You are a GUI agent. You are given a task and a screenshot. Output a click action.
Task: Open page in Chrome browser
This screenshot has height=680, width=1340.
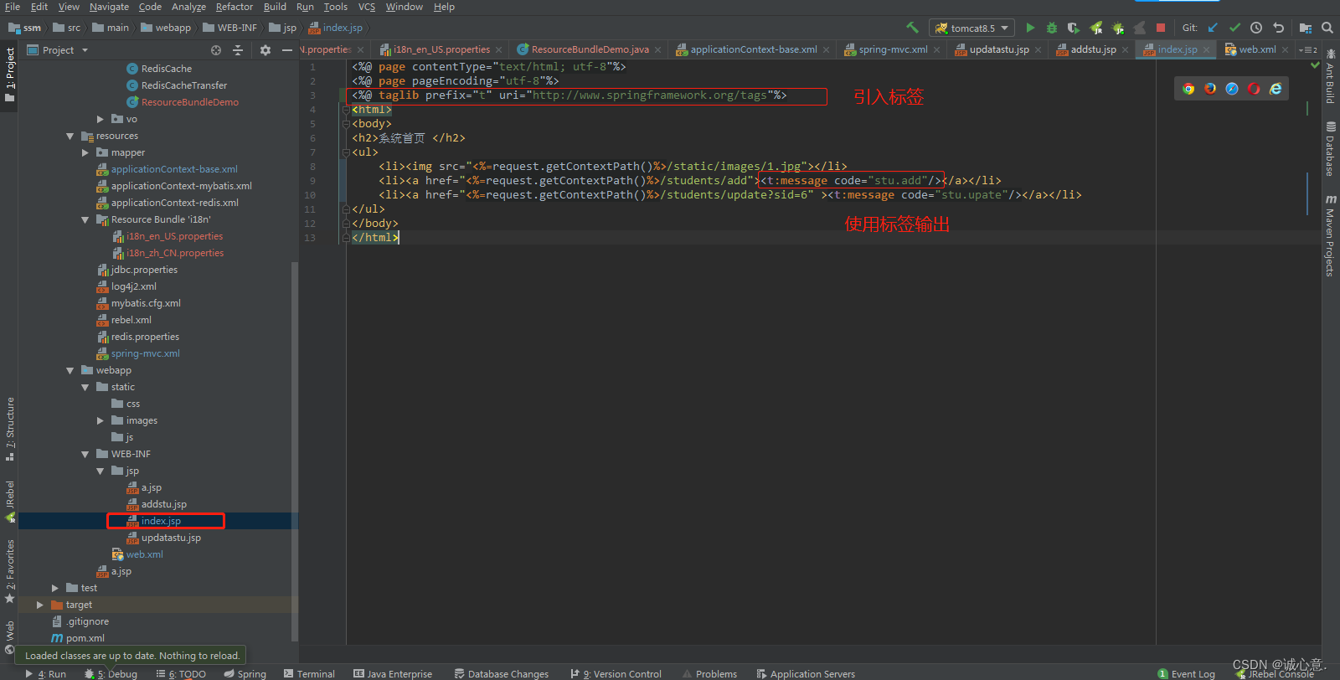1188,89
